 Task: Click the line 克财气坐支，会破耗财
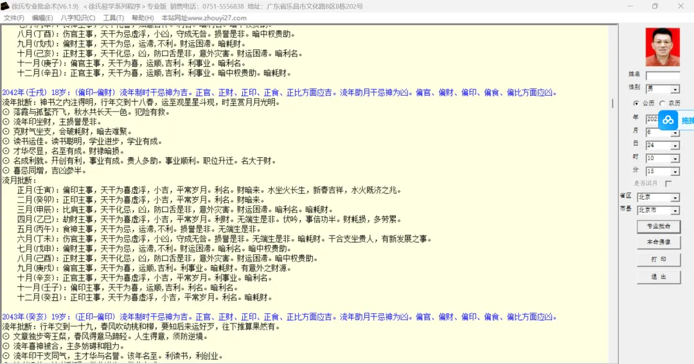(67, 132)
